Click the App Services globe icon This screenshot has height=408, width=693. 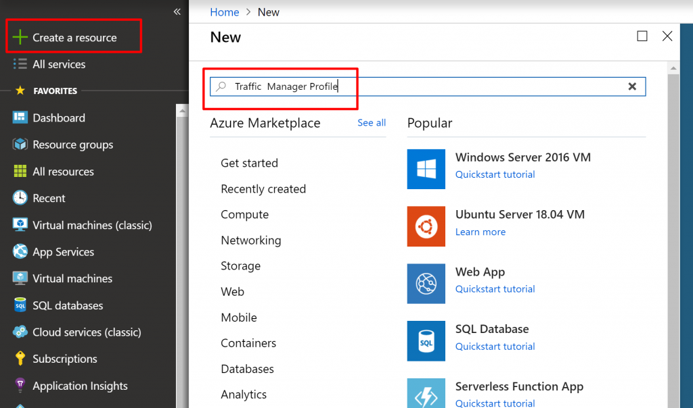tap(20, 251)
